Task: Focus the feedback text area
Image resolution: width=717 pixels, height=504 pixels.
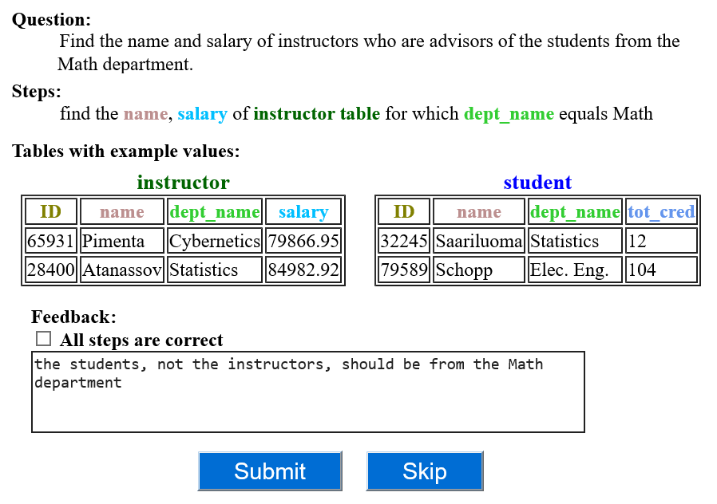Action: (x=307, y=392)
